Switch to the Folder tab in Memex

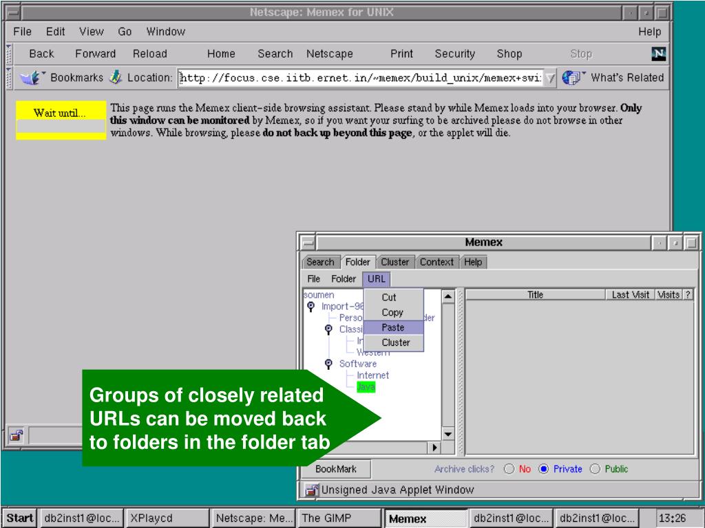click(357, 262)
